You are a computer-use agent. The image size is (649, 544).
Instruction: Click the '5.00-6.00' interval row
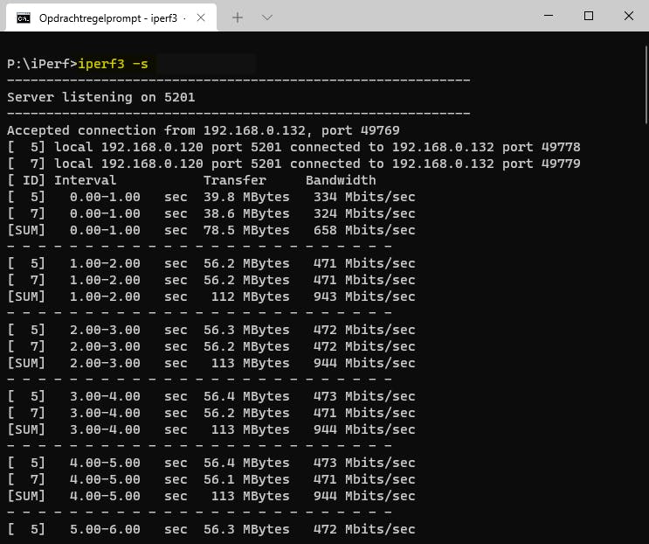211,529
